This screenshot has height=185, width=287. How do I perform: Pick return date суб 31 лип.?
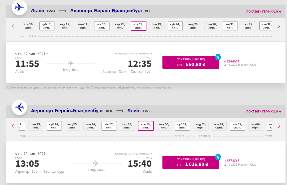point(182,126)
